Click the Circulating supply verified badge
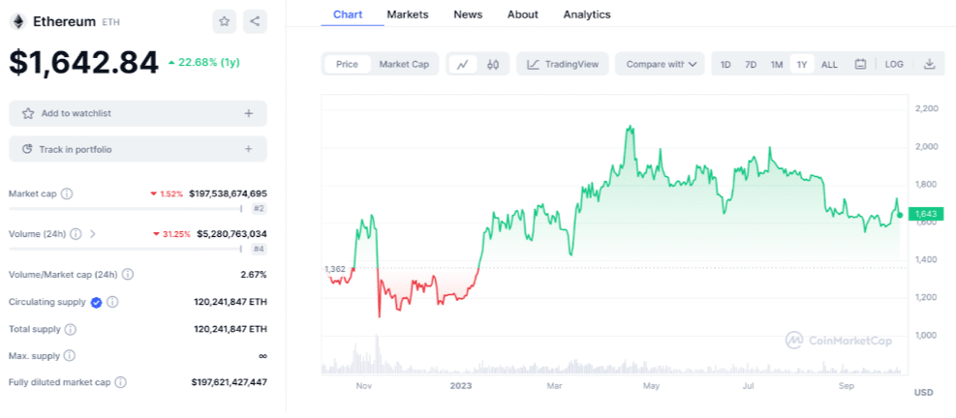The height and width of the screenshot is (418, 956). point(97,302)
